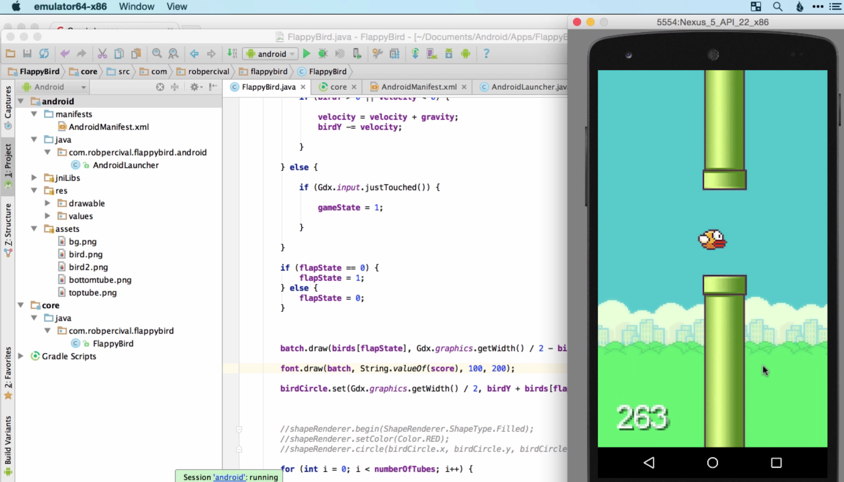Click the Open folder toolbar icon
Viewport: 844px width, 482px height.
10,54
